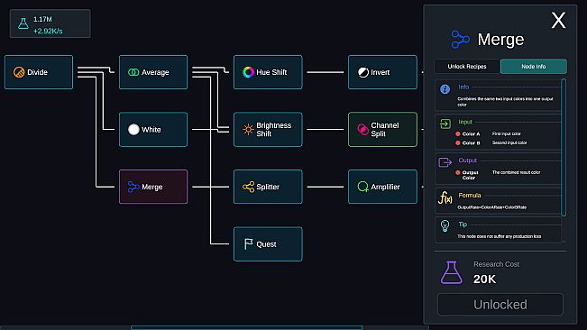Click the Brightness Shift sun icon

248,130
